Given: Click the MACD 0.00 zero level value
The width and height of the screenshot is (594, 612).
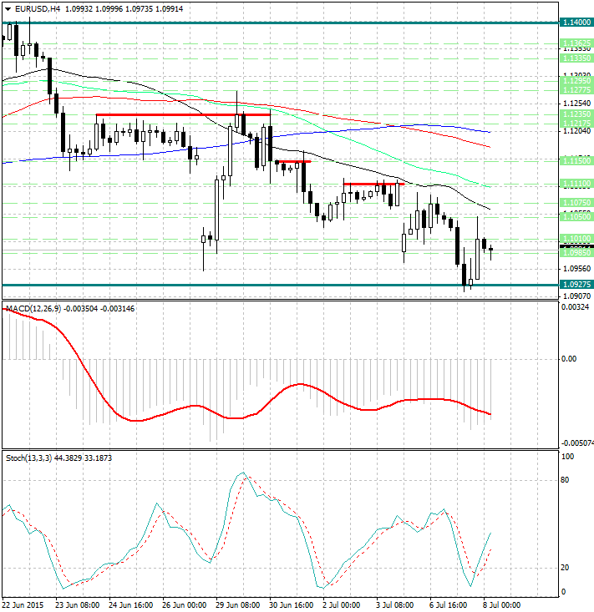Looking at the screenshot, I should pyautogui.click(x=569, y=359).
